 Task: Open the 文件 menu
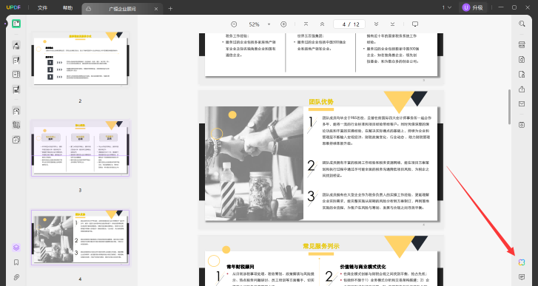[42, 7]
